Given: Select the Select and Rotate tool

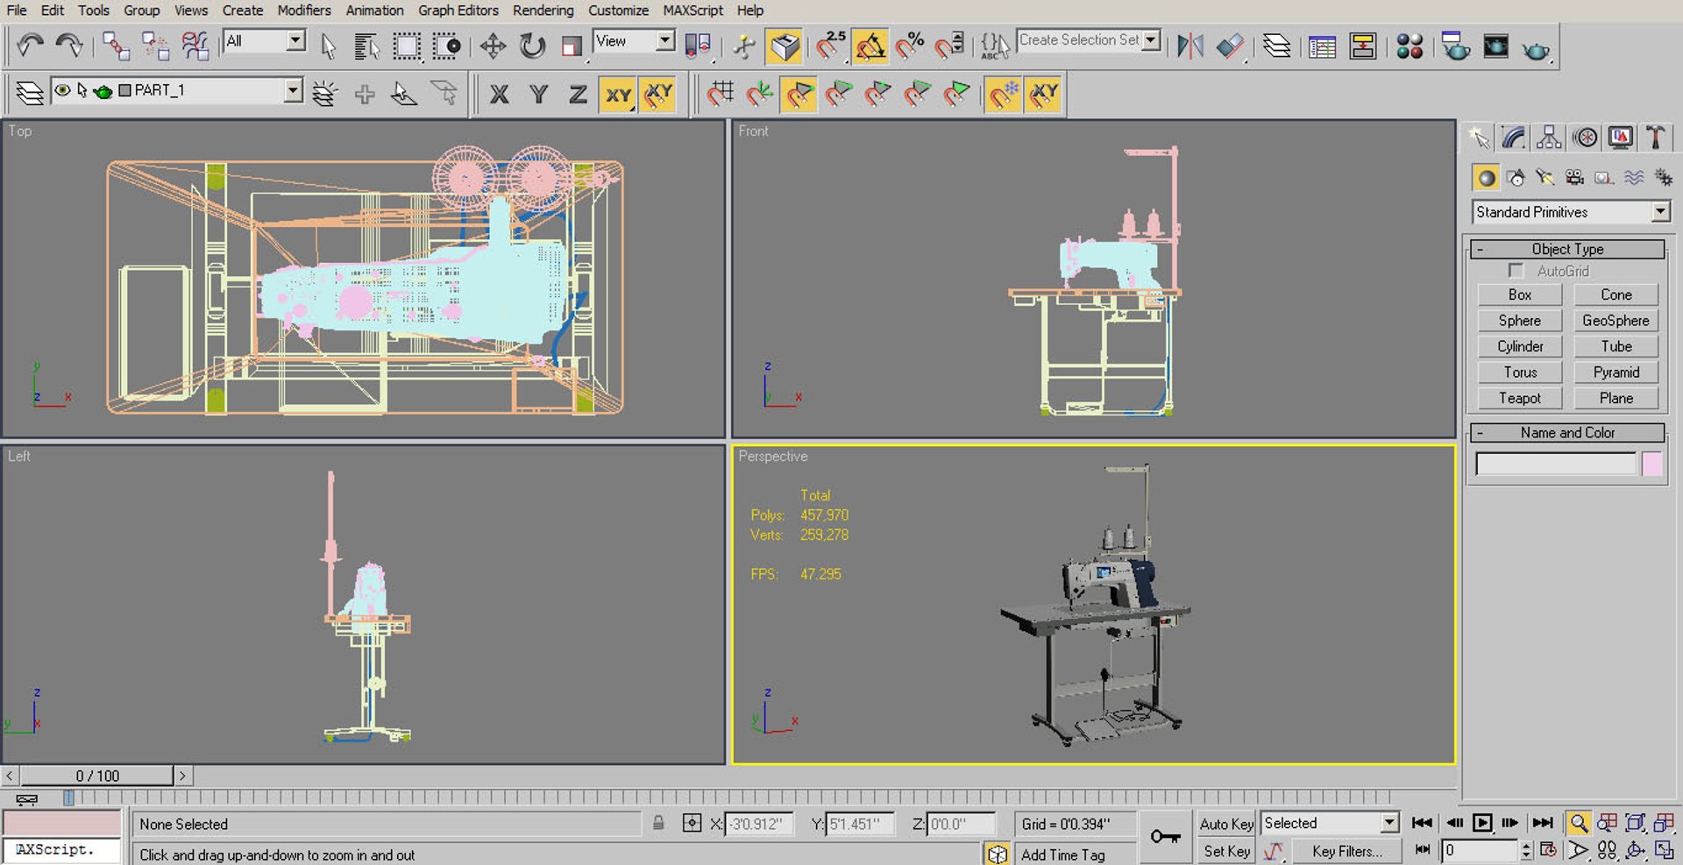Looking at the screenshot, I should [x=532, y=46].
